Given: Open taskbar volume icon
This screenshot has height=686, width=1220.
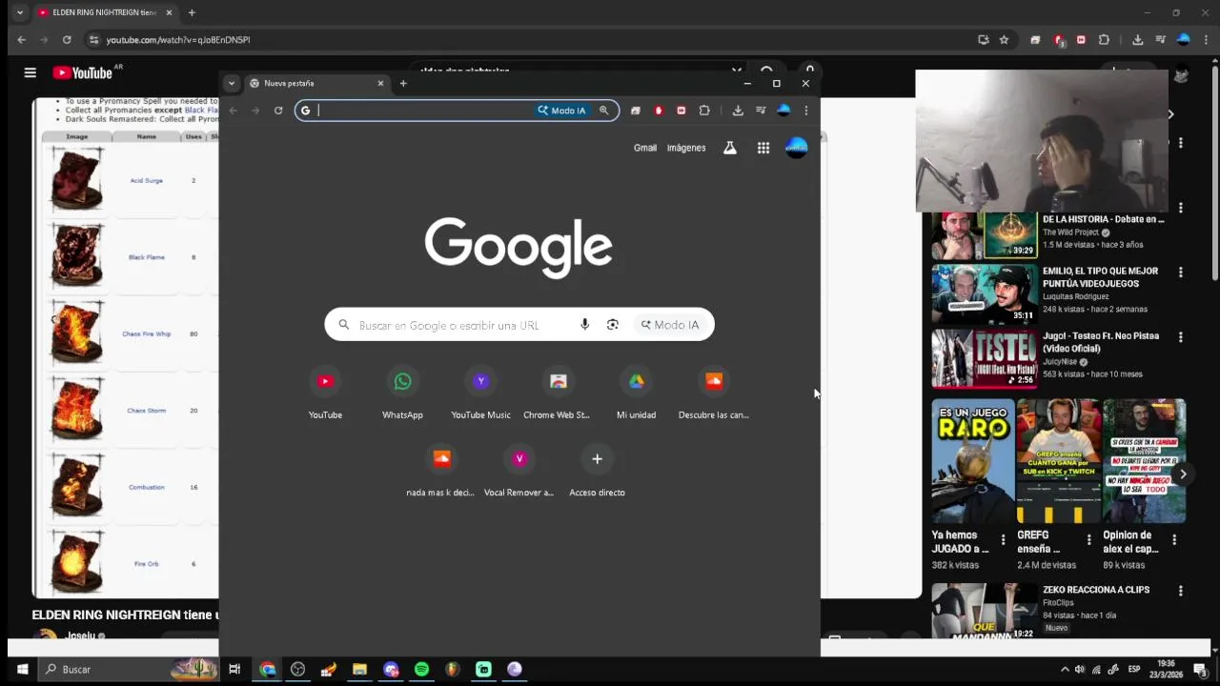Looking at the screenshot, I should coord(1080,669).
